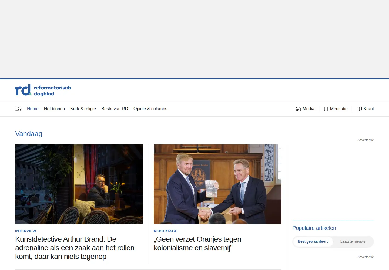Select the Best gewaardeerd tab
The width and height of the screenshot is (389, 270).
pyautogui.click(x=313, y=242)
